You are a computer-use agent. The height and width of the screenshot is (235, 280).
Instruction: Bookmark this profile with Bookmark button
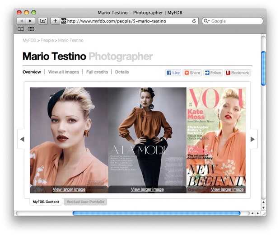pos(238,73)
